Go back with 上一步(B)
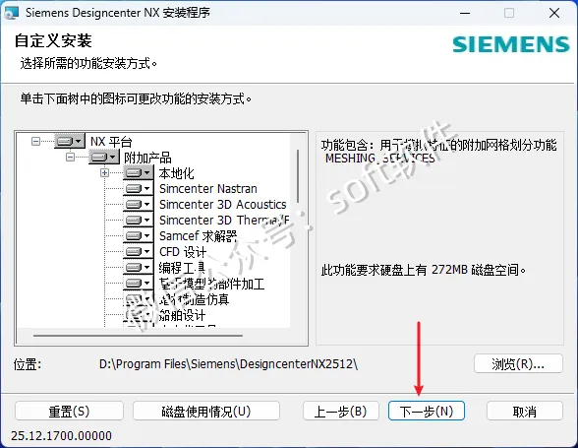The image size is (578, 448). coord(340,411)
